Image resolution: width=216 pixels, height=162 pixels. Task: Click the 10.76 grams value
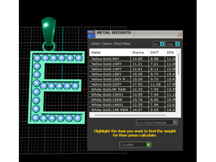point(137,99)
